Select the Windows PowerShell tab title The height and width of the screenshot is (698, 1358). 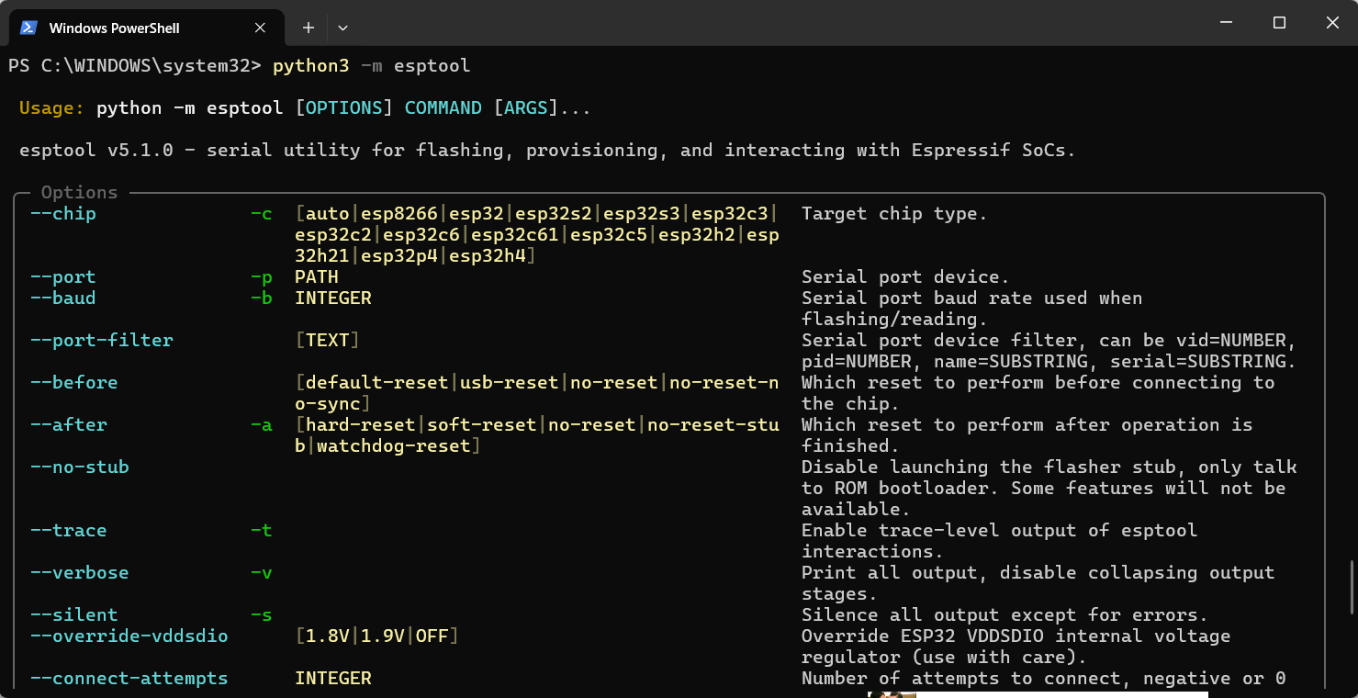pyautogui.click(x=114, y=28)
